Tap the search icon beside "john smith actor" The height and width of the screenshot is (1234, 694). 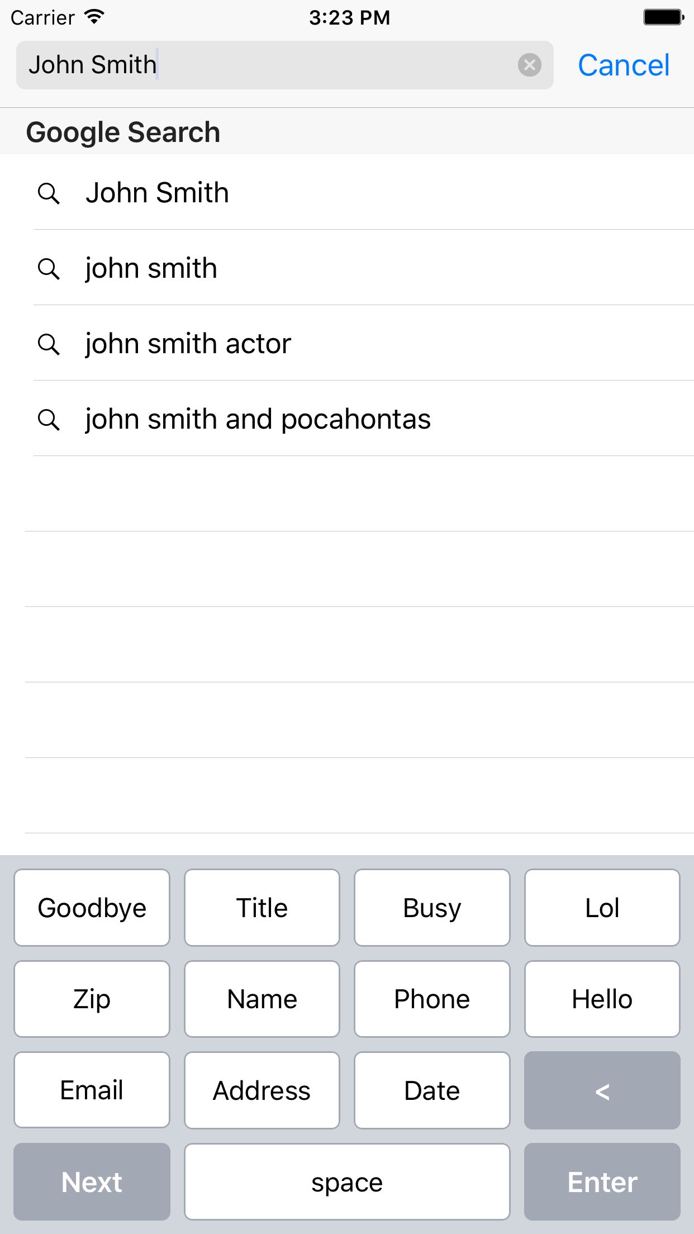point(49,344)
